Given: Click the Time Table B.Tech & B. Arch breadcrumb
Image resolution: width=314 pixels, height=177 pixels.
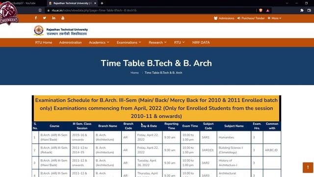Looking at the screenshot, I should (163, 73).
